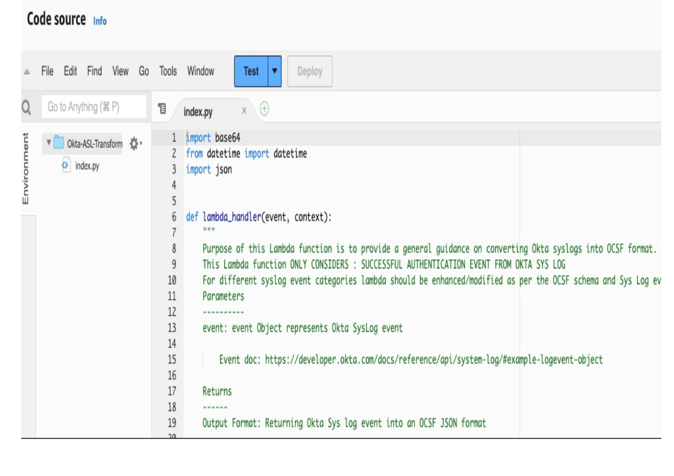Click line number 6 in the gutter

pos(174,217)
